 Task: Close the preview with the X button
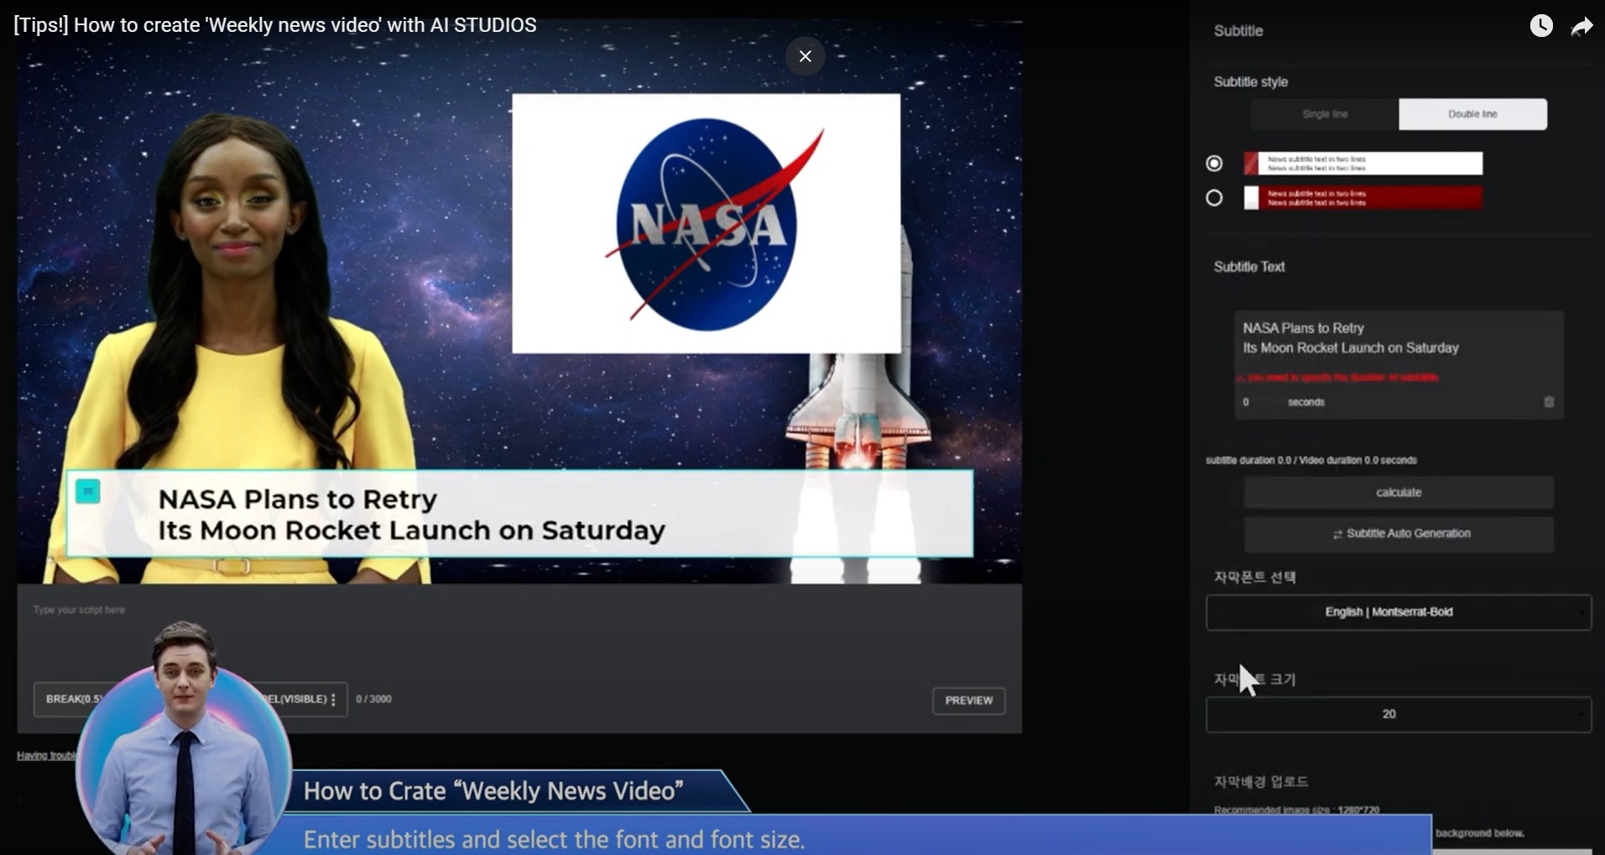pos(805,56)
